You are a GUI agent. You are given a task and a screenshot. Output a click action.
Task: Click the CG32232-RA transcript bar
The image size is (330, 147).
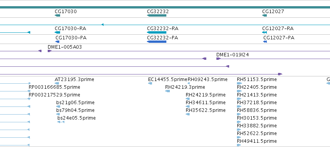[x=157, y=32]
